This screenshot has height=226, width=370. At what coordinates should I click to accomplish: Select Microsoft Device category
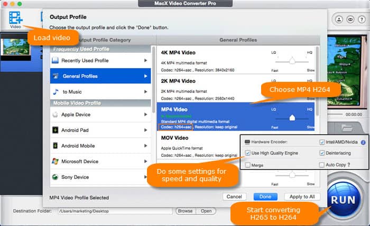[x=100, y=161]
